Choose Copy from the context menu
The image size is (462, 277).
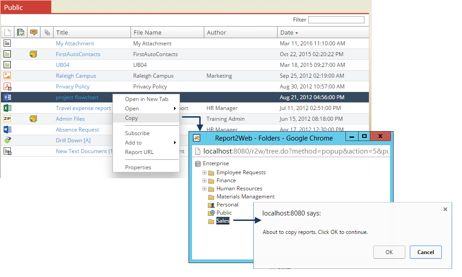pyautogui.click(x=131, y=118)
